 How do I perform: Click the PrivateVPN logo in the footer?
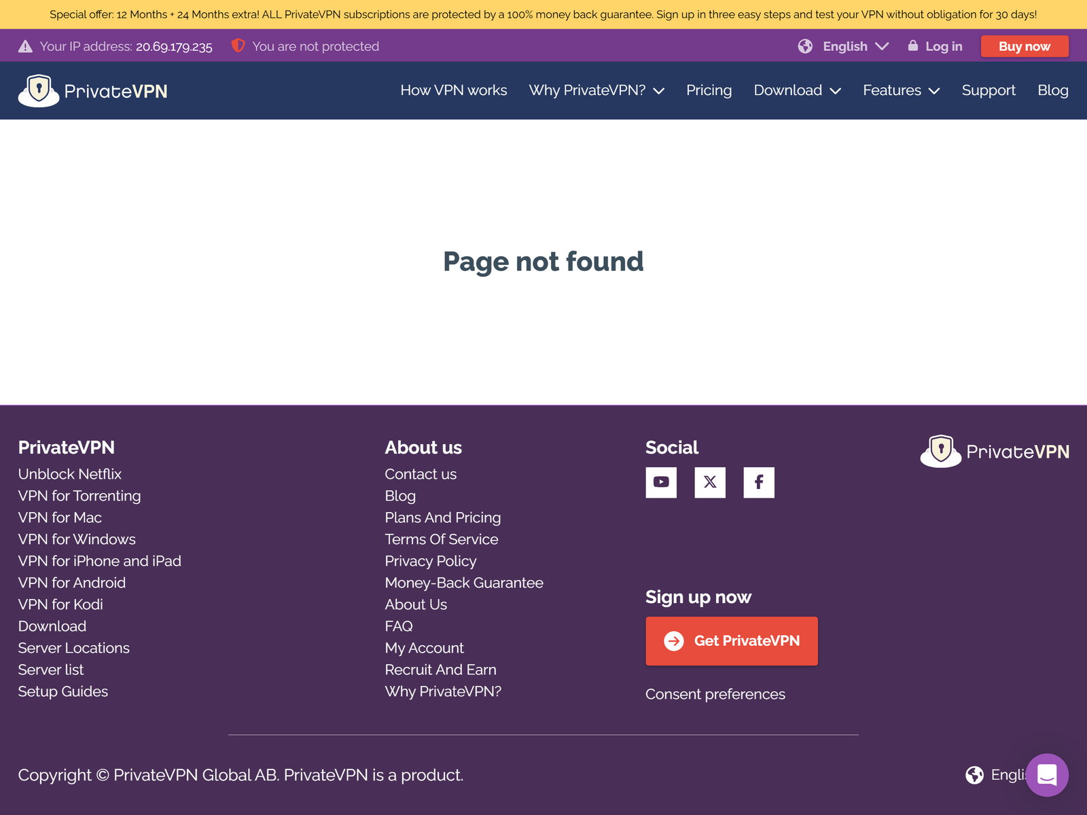[995, 451]
